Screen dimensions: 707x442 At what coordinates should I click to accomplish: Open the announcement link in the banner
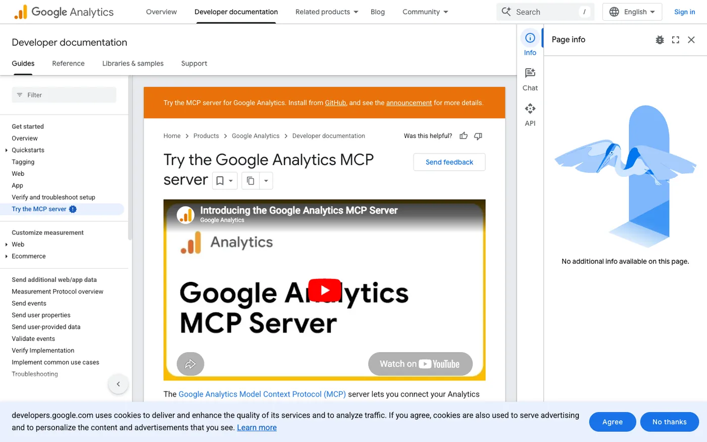tap(409, 103)
